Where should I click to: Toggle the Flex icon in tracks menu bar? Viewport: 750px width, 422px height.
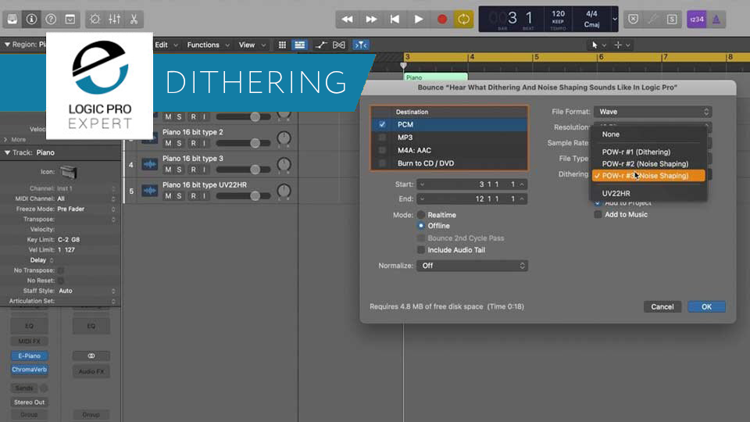(338, 45)
